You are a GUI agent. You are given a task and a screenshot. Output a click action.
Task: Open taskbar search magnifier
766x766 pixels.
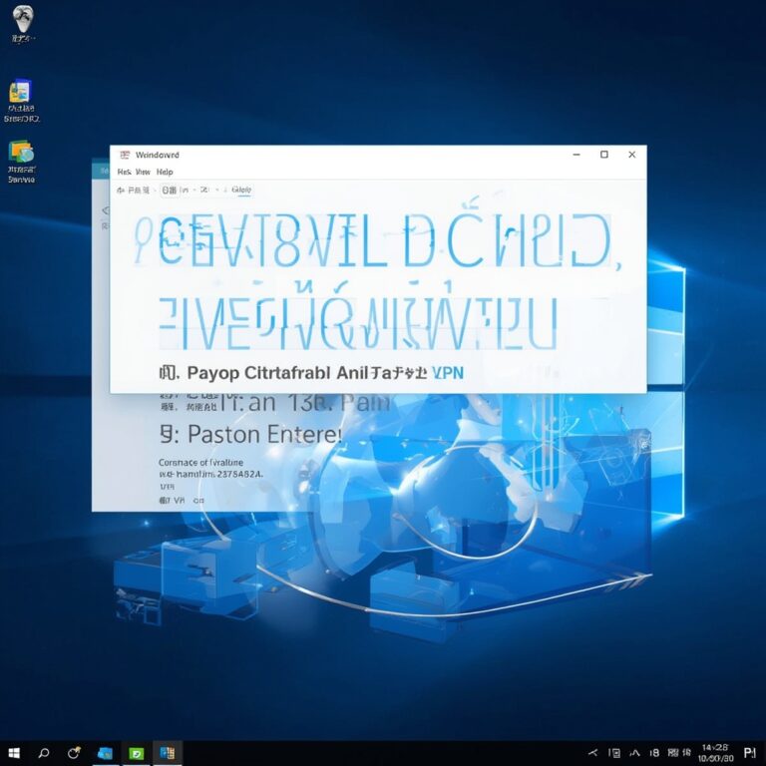pos(44,753)
